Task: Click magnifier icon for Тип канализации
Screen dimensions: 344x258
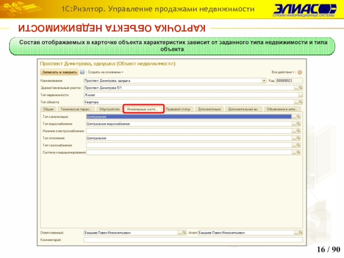Action: [298, 117]
